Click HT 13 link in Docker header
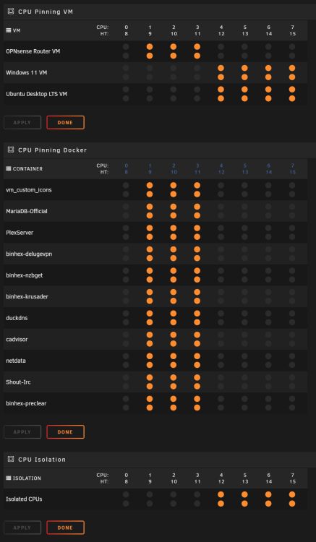The image size is (316, 542). click(x=245, y=172)
